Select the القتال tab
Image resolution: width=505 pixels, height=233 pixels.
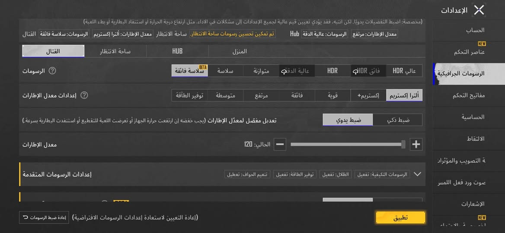pos(54,51)
